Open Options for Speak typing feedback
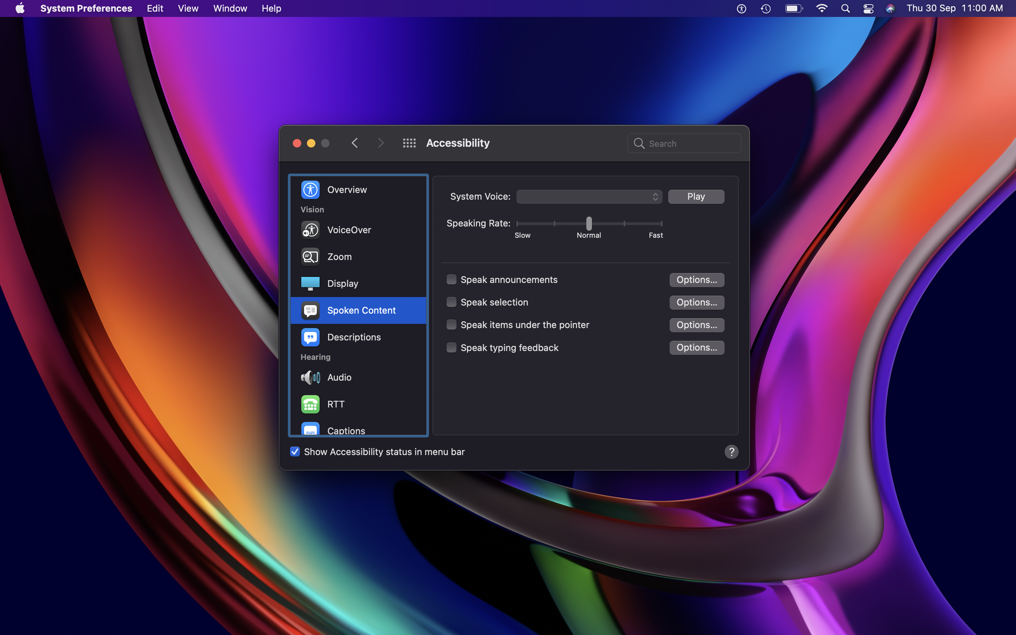 (x=696, y=348)
